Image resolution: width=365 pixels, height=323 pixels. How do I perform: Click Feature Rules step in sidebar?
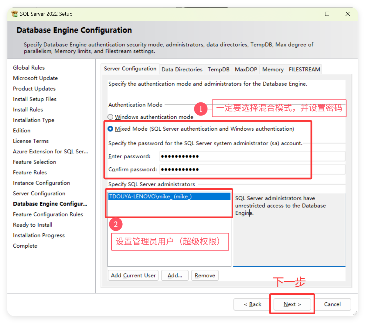tap(30, 172)
